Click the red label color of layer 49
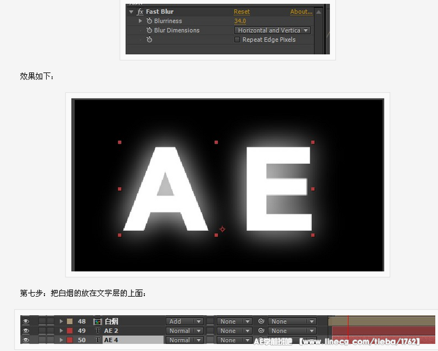This screenshot has width=438, height=351. [69, 331]
